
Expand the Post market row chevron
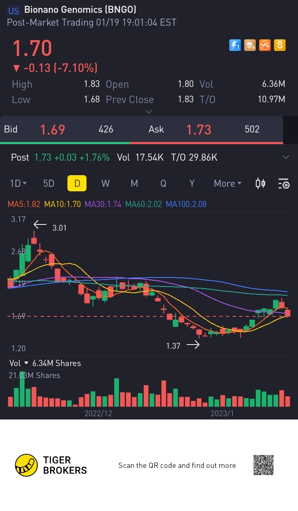tap(286, 157)
